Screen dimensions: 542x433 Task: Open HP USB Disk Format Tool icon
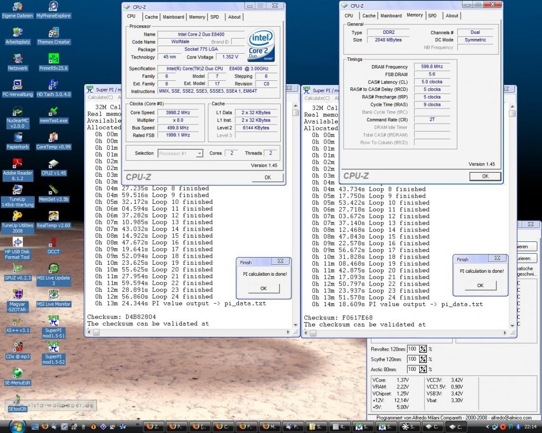pyautogui.click(x=18, y=249)
